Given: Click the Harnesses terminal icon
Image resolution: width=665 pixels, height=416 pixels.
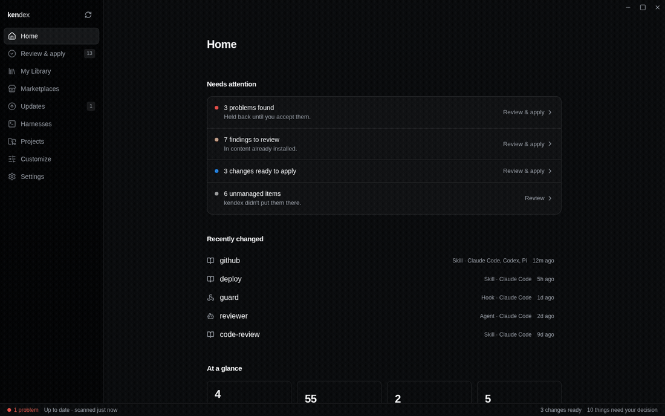Looking at the screenshot, I should (x=12, y=124).
